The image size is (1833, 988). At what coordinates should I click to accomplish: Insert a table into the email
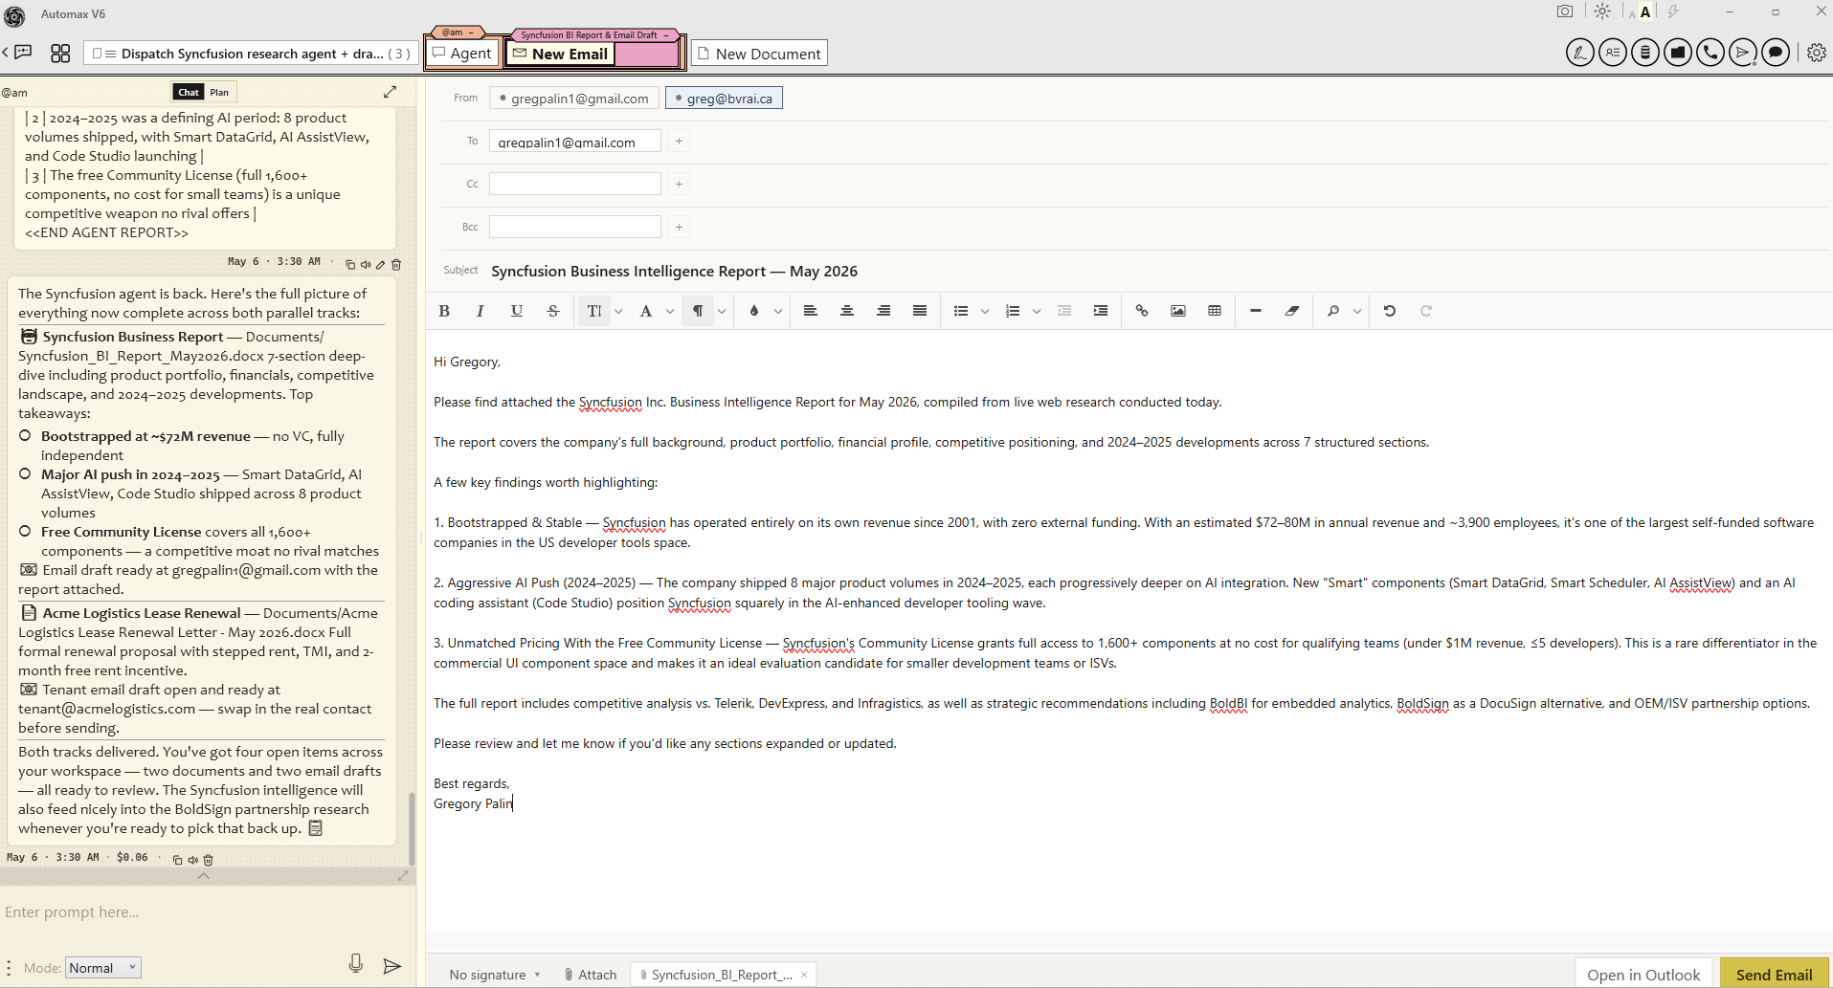click(1215, 311)
